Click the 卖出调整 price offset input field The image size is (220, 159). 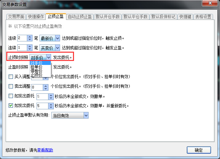click(37, 87)
